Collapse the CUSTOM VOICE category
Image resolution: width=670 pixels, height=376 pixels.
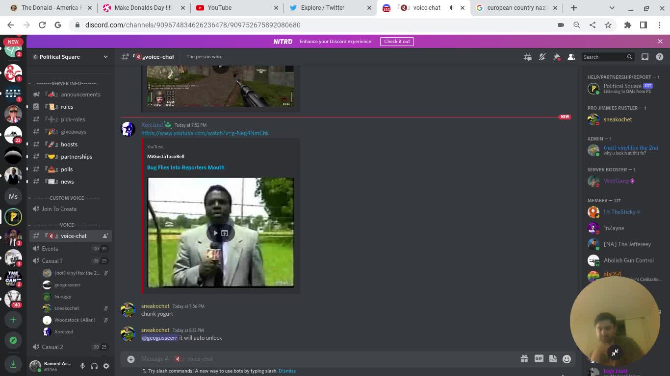pos(67,198)
